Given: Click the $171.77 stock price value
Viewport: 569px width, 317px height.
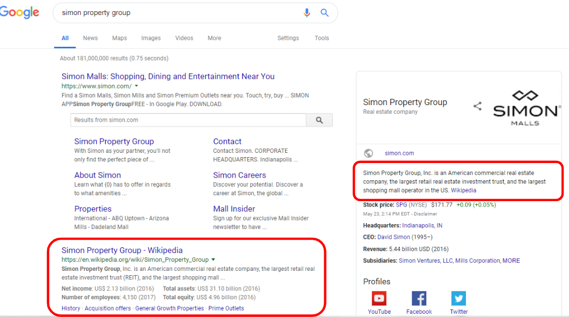Looking at the screenshot, I should [x=442, y=205].
